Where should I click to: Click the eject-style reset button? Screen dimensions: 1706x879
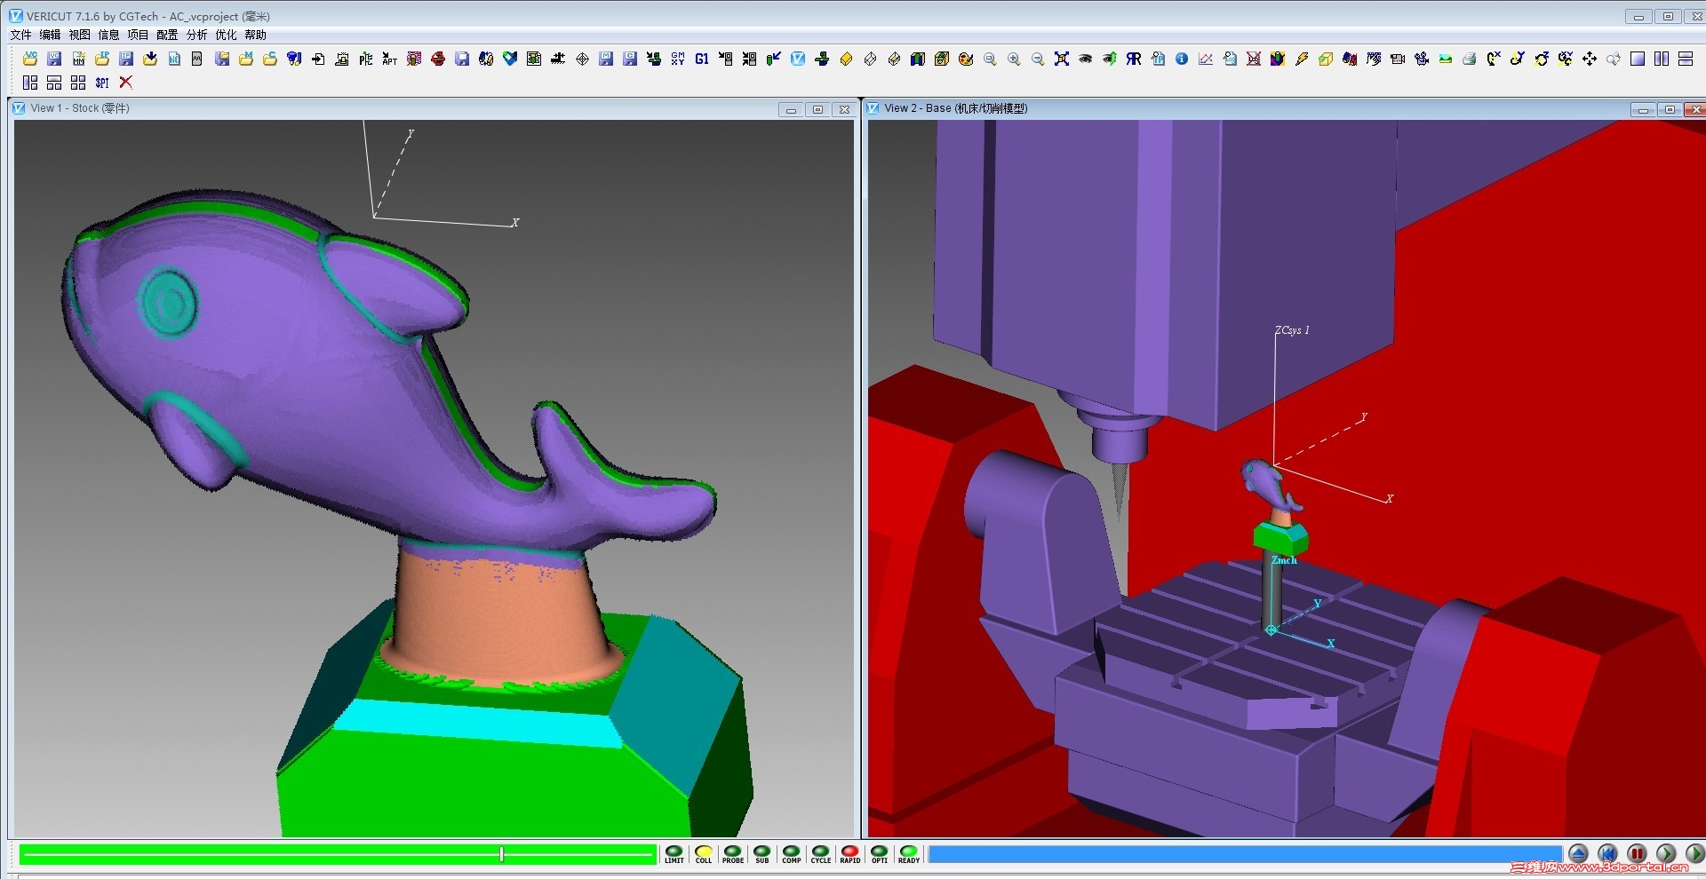tap(1578, 854)
